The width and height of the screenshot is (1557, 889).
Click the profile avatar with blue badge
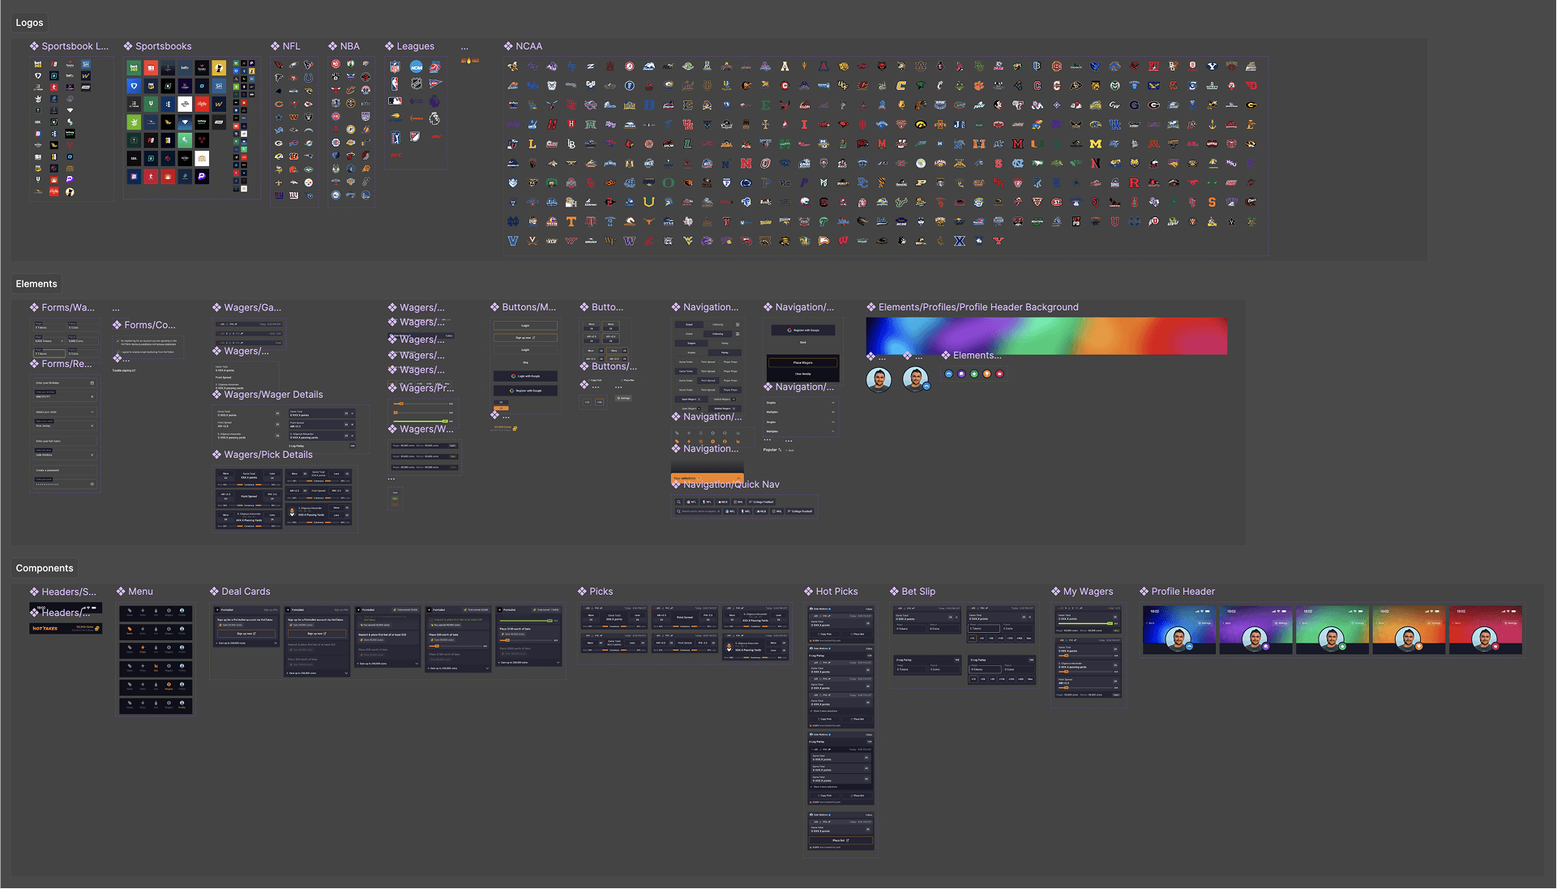click(x=916, y=378)
